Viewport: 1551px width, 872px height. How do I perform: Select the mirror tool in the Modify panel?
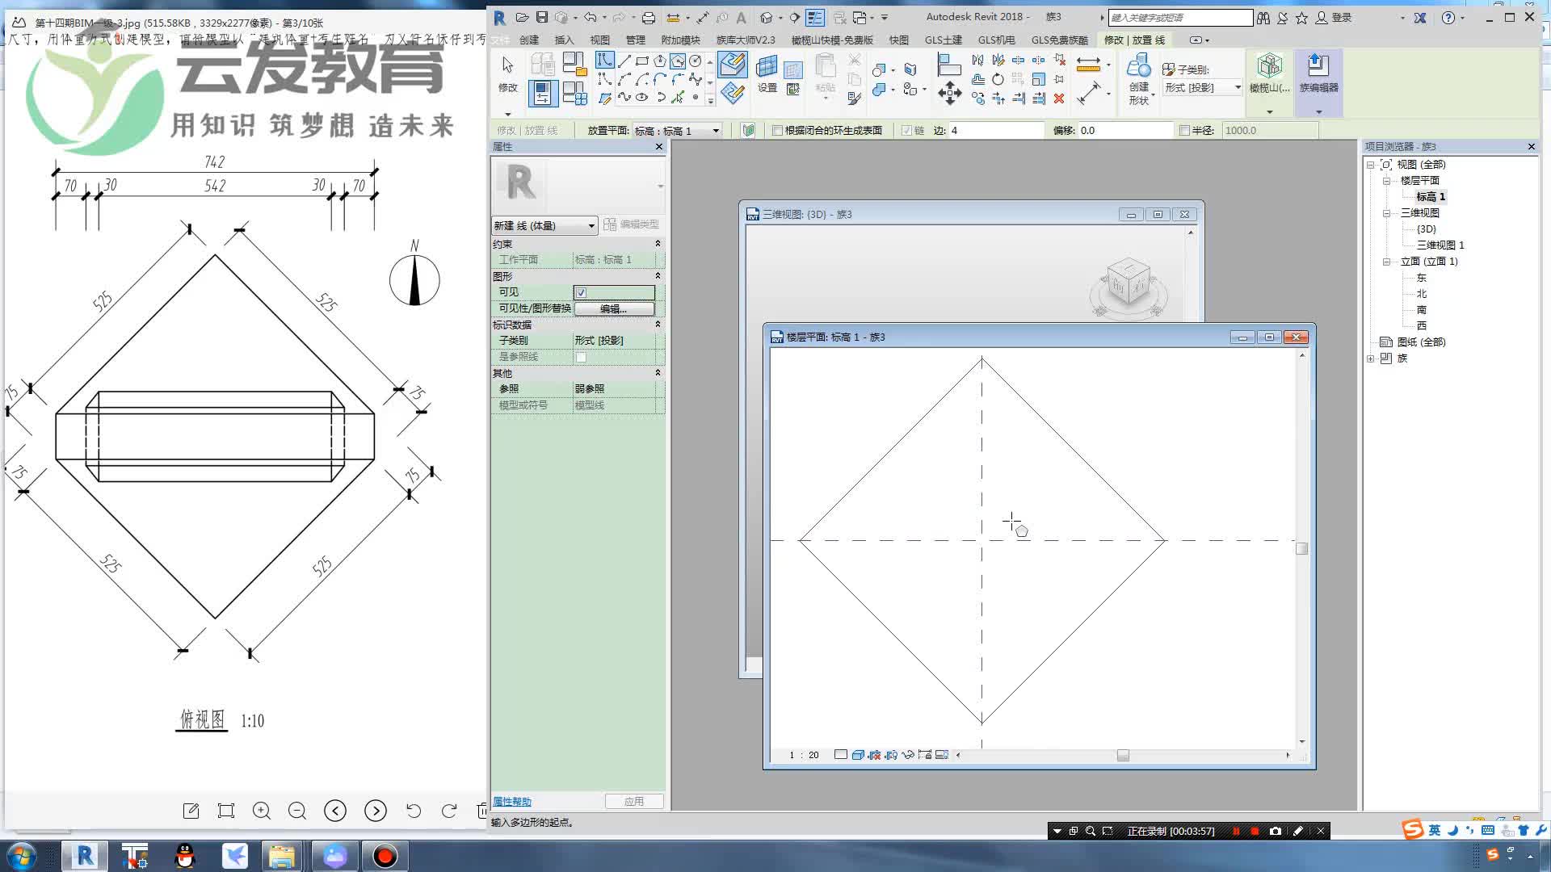[977, 60]
